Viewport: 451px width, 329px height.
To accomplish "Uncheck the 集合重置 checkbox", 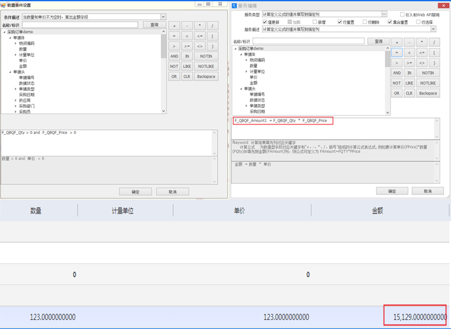I will (x=390, y=22).
